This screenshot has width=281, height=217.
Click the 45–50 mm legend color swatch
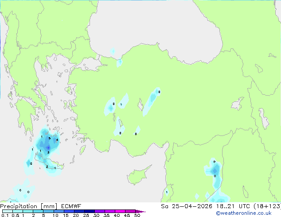coord(130,211)
